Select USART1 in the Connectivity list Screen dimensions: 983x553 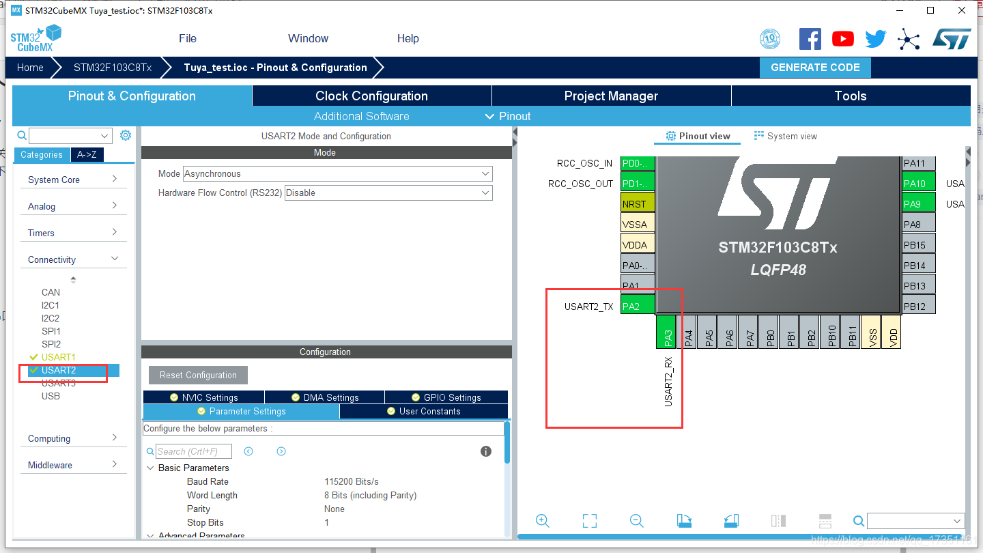pyautogui.click(x=59, y=357)
